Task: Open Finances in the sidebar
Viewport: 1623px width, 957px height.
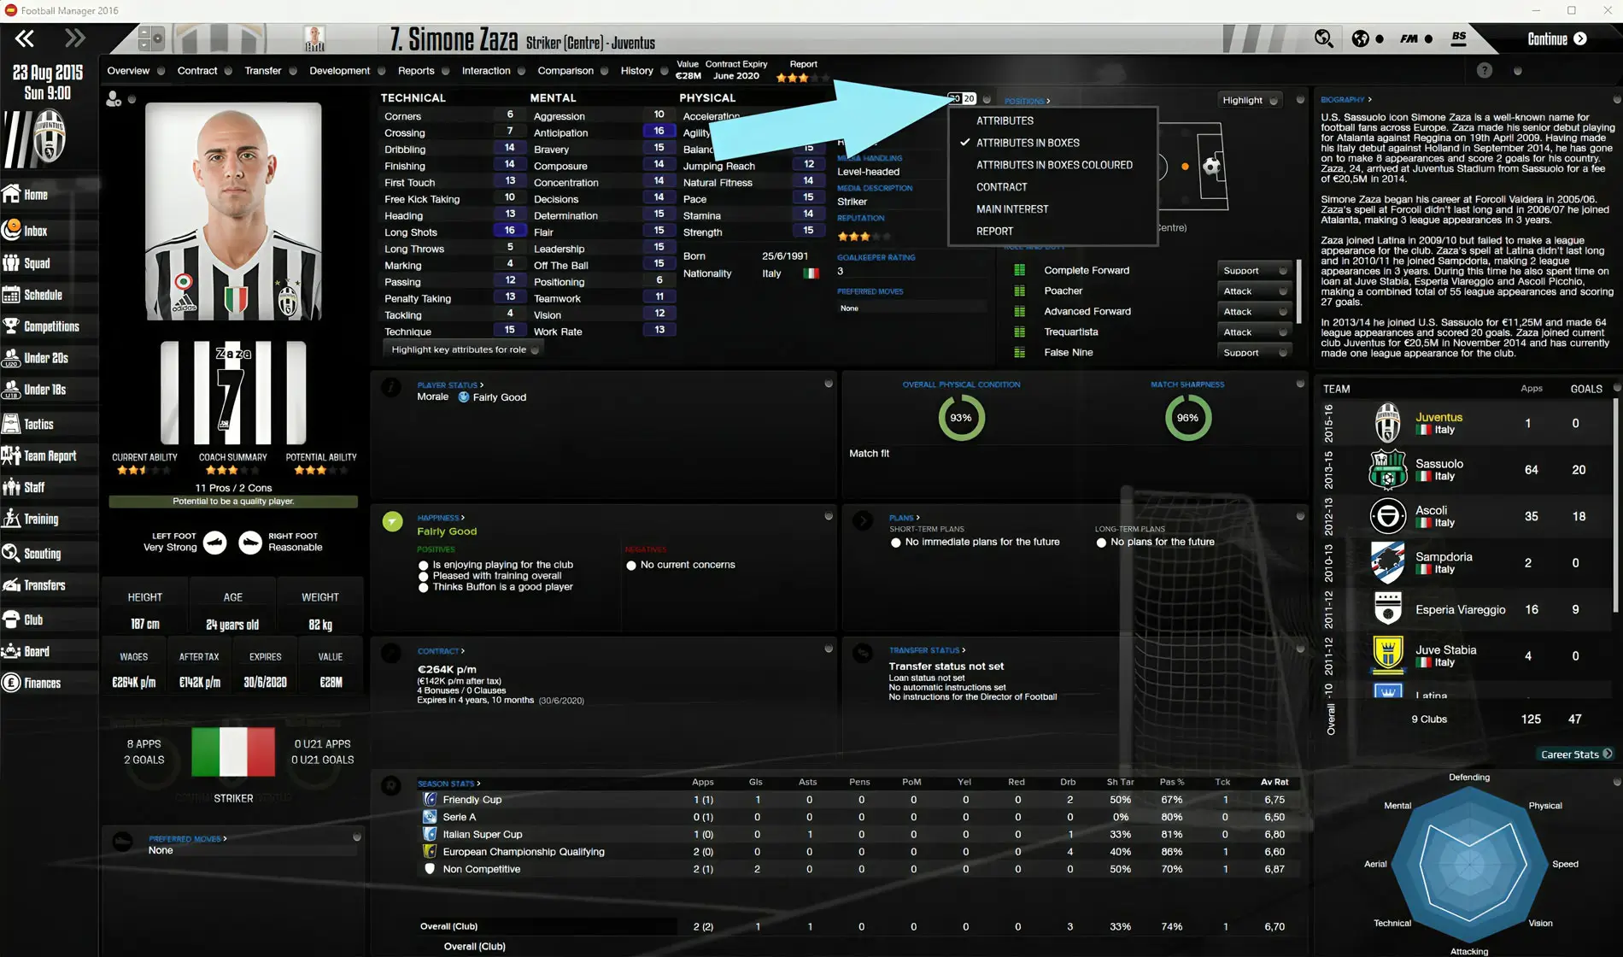Action: click(x=50, y=683)
